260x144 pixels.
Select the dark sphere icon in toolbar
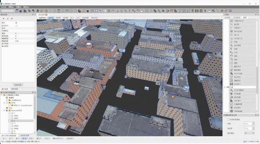pos(80,11)
